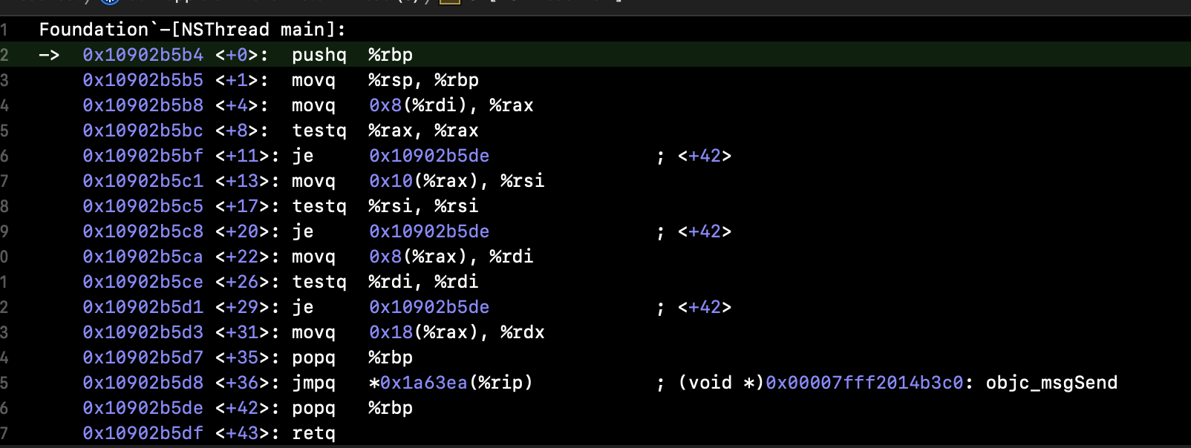Click the popq instruction at offset <+35>
1191x448 pixels.
[313, 358]
